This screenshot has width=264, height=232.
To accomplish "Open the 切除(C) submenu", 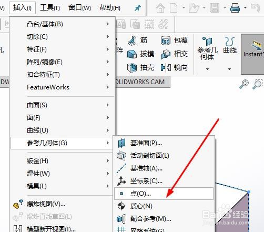I will pos(63,37).
